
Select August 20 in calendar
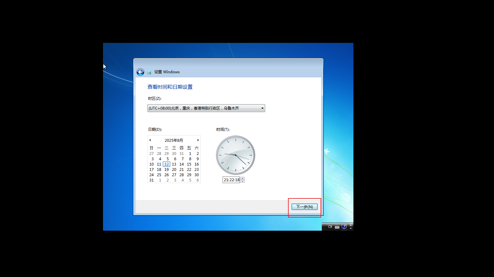(174, 170)
